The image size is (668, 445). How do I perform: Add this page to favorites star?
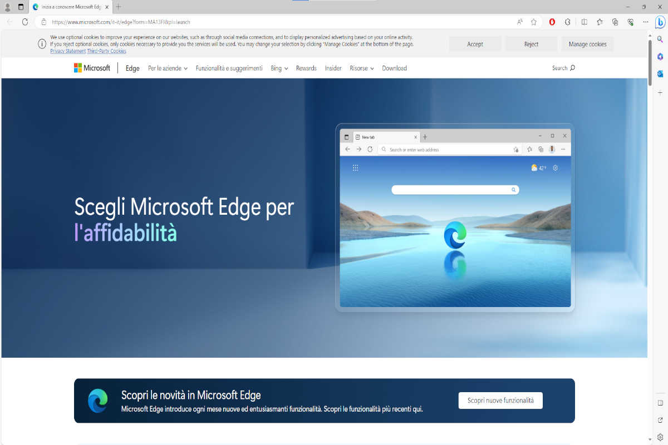click(533, 22)
